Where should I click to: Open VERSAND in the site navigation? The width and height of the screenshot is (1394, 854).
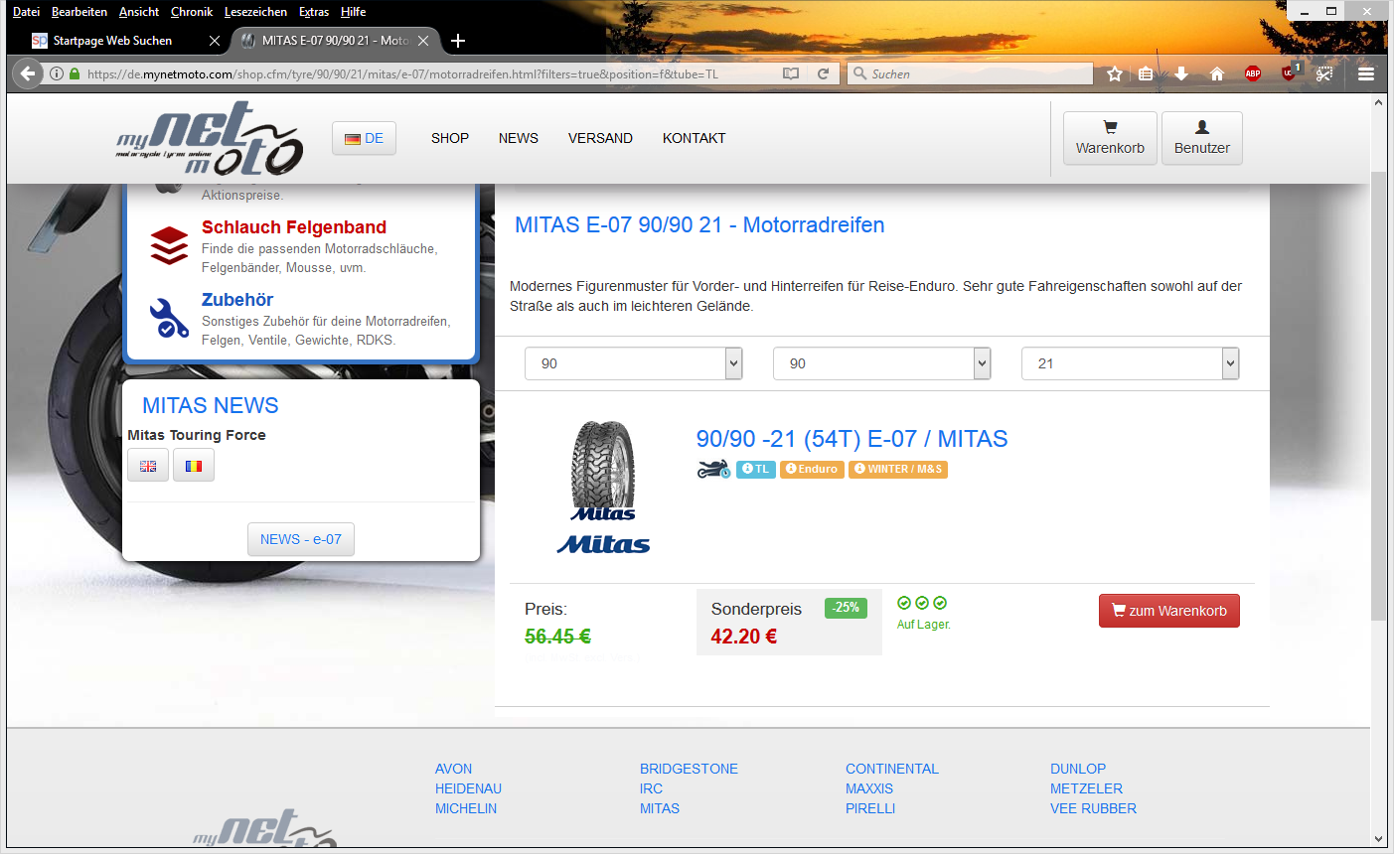coord(600,138)
